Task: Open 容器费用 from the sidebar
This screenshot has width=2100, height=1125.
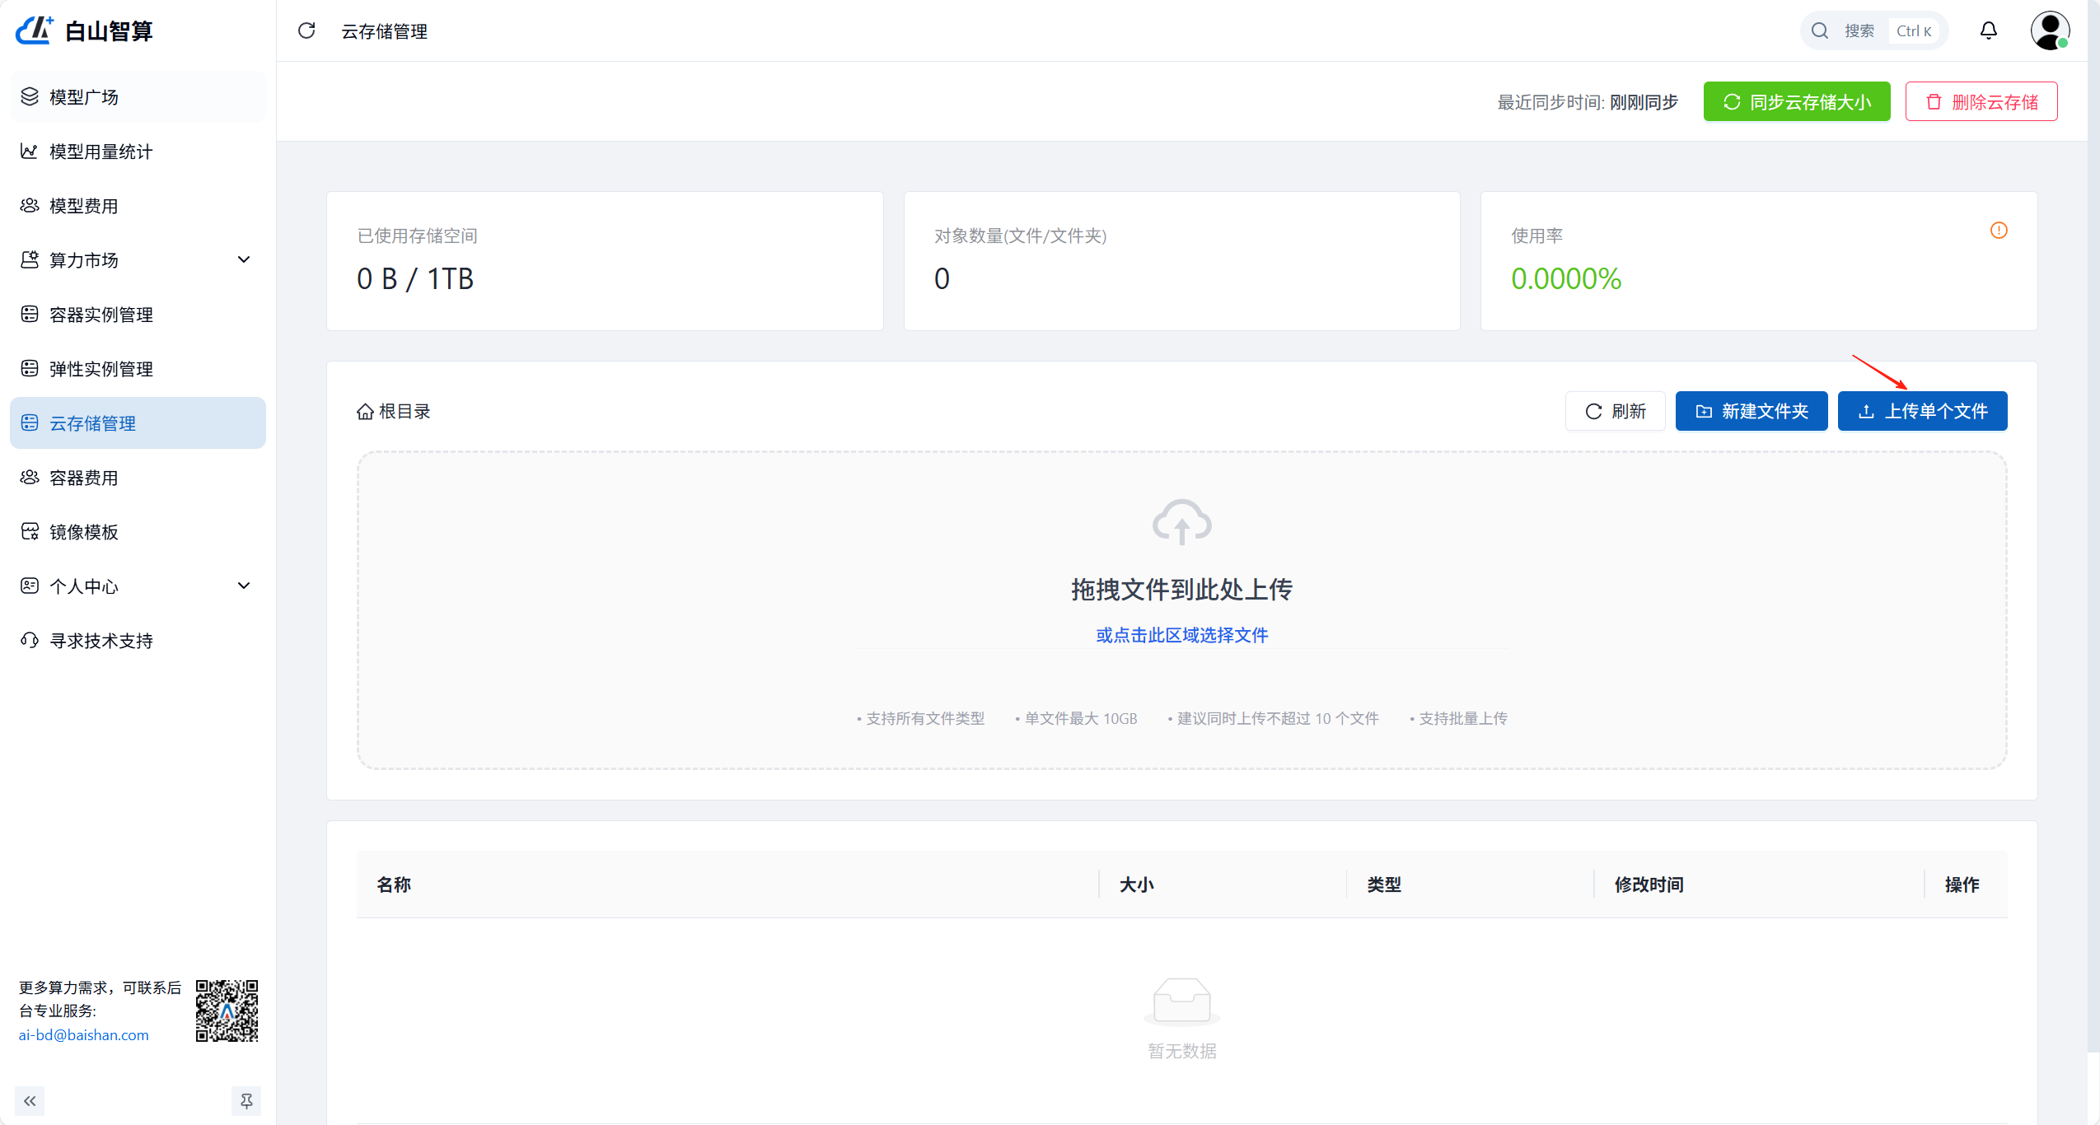Action: [82, 477]
